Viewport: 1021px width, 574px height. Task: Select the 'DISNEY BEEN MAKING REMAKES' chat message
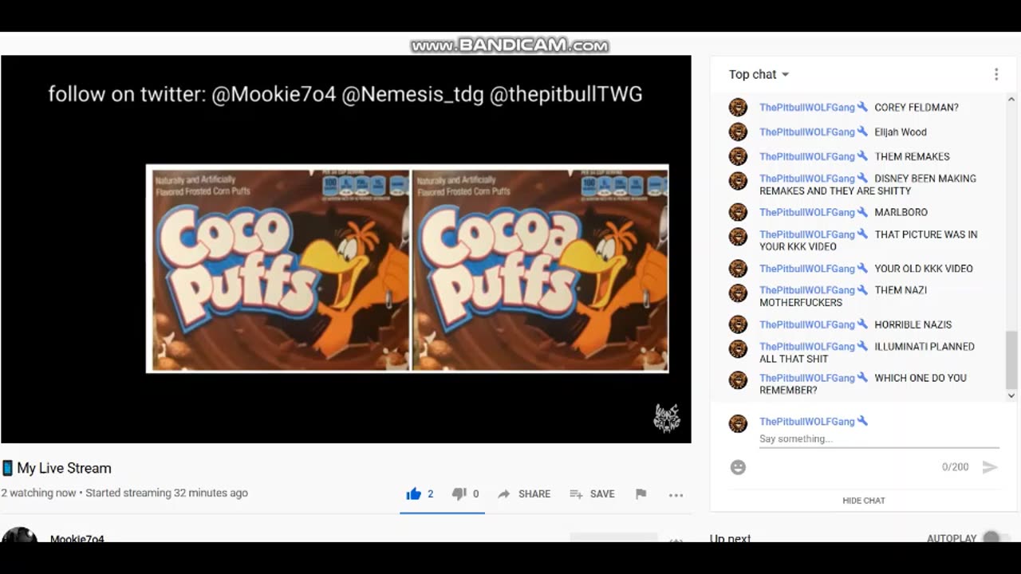[x=868, y=185]
